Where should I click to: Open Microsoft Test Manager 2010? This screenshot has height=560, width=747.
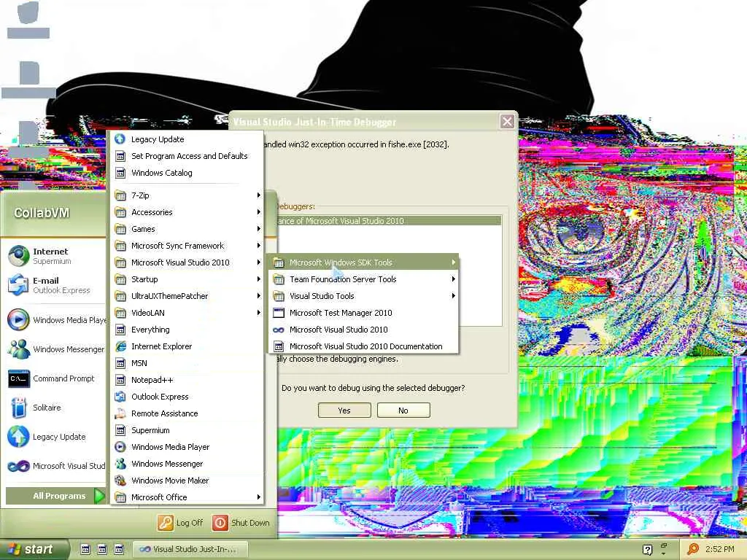[x=363, y=313]
